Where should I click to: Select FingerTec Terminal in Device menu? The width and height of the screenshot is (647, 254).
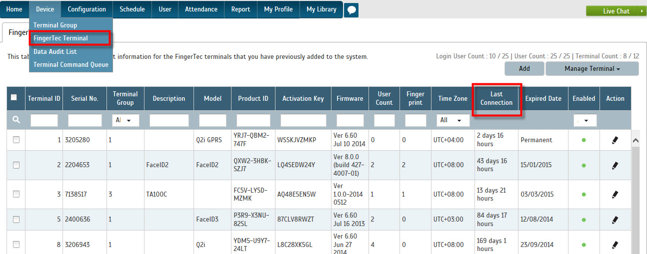[x=71, y=38]
